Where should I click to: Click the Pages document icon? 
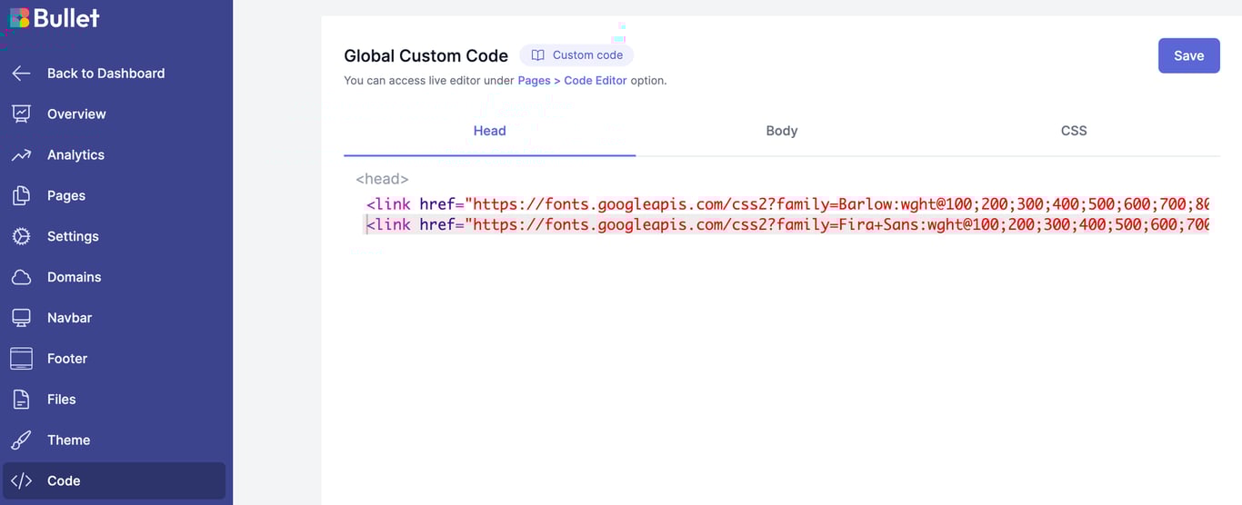pos(21,195)
